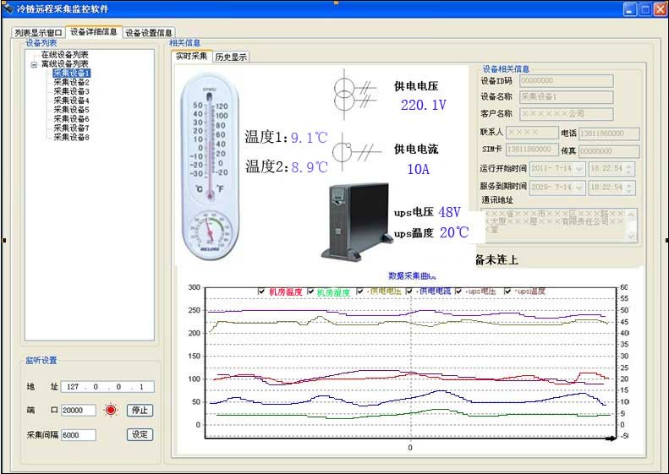Click the thermometer image
Viewport: 669px width, 474px height.
click(x=210, y=166)
